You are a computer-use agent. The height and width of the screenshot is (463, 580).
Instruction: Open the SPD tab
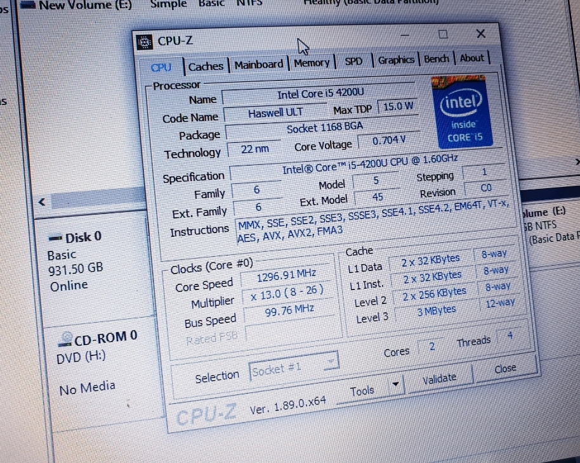353,61
